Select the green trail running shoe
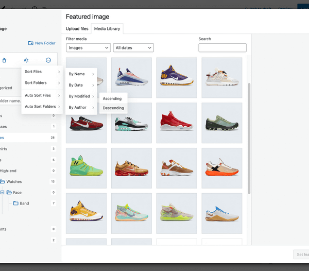Image resolution: width=309 pixels, height=271 pixels. point(222,123)
